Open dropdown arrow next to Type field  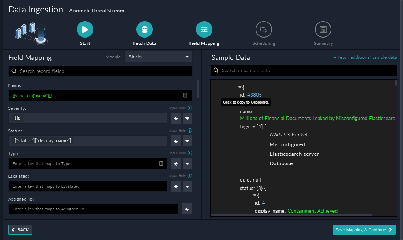point(187,164)
